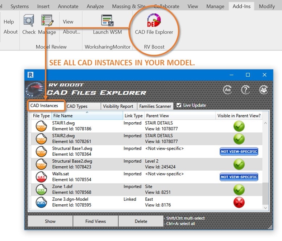Select the Add-Ins ribbon tab
282x241 pixels.
click(241, 6)
